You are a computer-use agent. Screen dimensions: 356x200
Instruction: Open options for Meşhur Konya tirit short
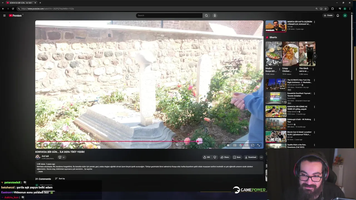(280, 69)
